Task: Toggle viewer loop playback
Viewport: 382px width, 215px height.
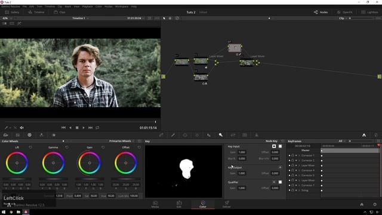Action: 97,128
